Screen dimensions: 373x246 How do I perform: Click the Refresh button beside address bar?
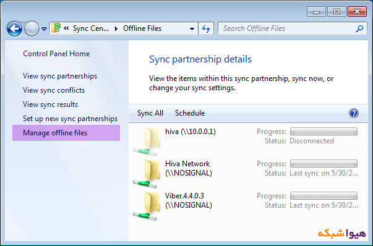[x=206, y=29]
